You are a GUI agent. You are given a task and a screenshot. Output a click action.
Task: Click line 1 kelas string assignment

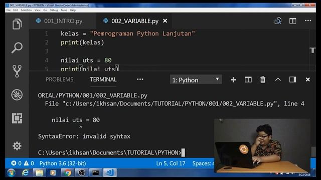pyautogui.click(x=128, y=33)
